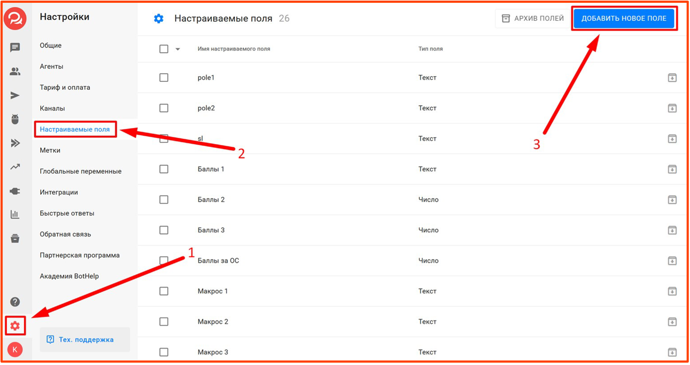
Task: Click the Баллы 2 field name
Action: click(211, 200)
